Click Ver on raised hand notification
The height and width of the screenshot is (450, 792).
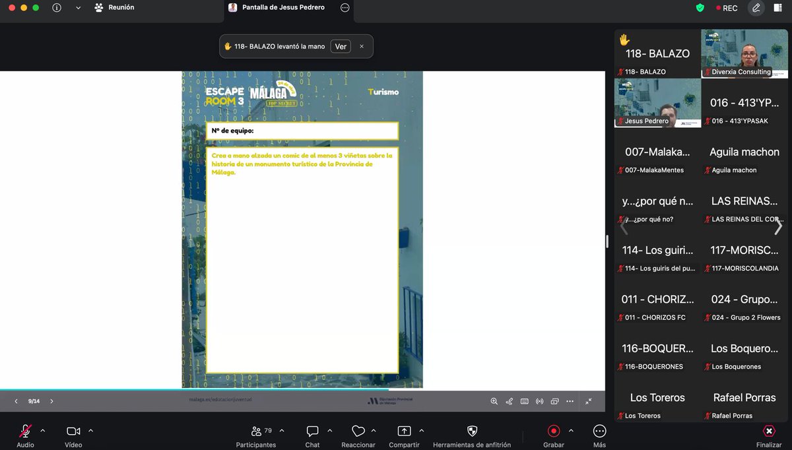[341, 46]
